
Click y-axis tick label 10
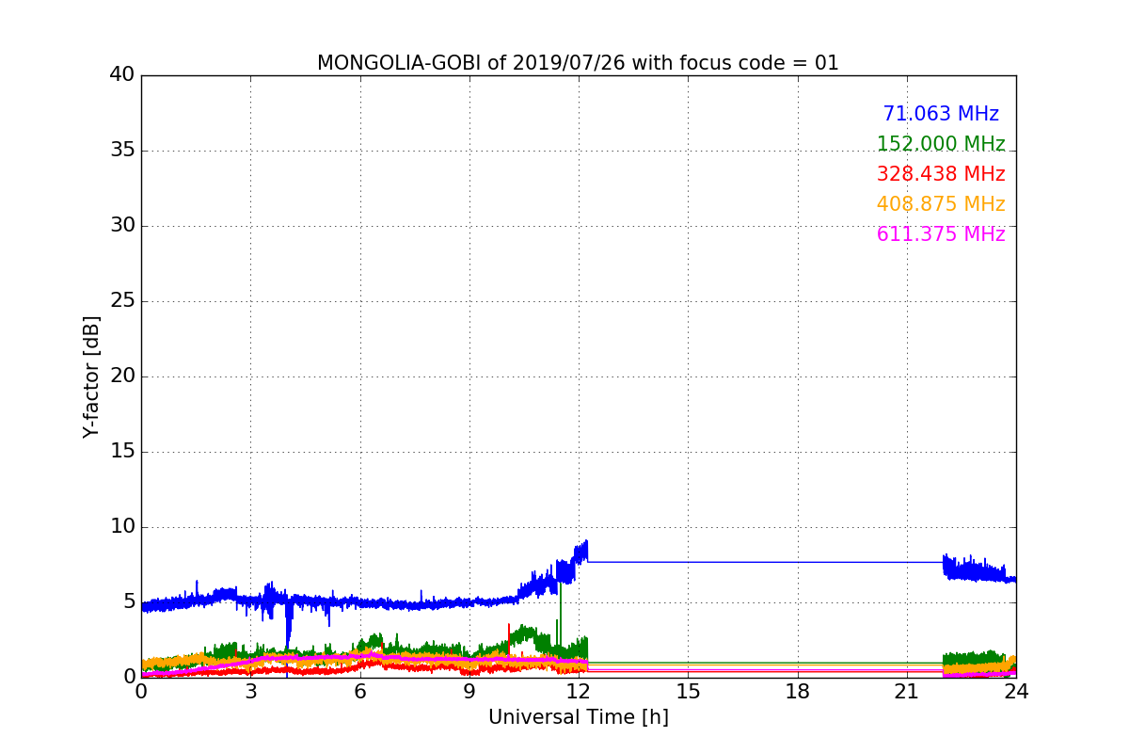click(122, 526)
